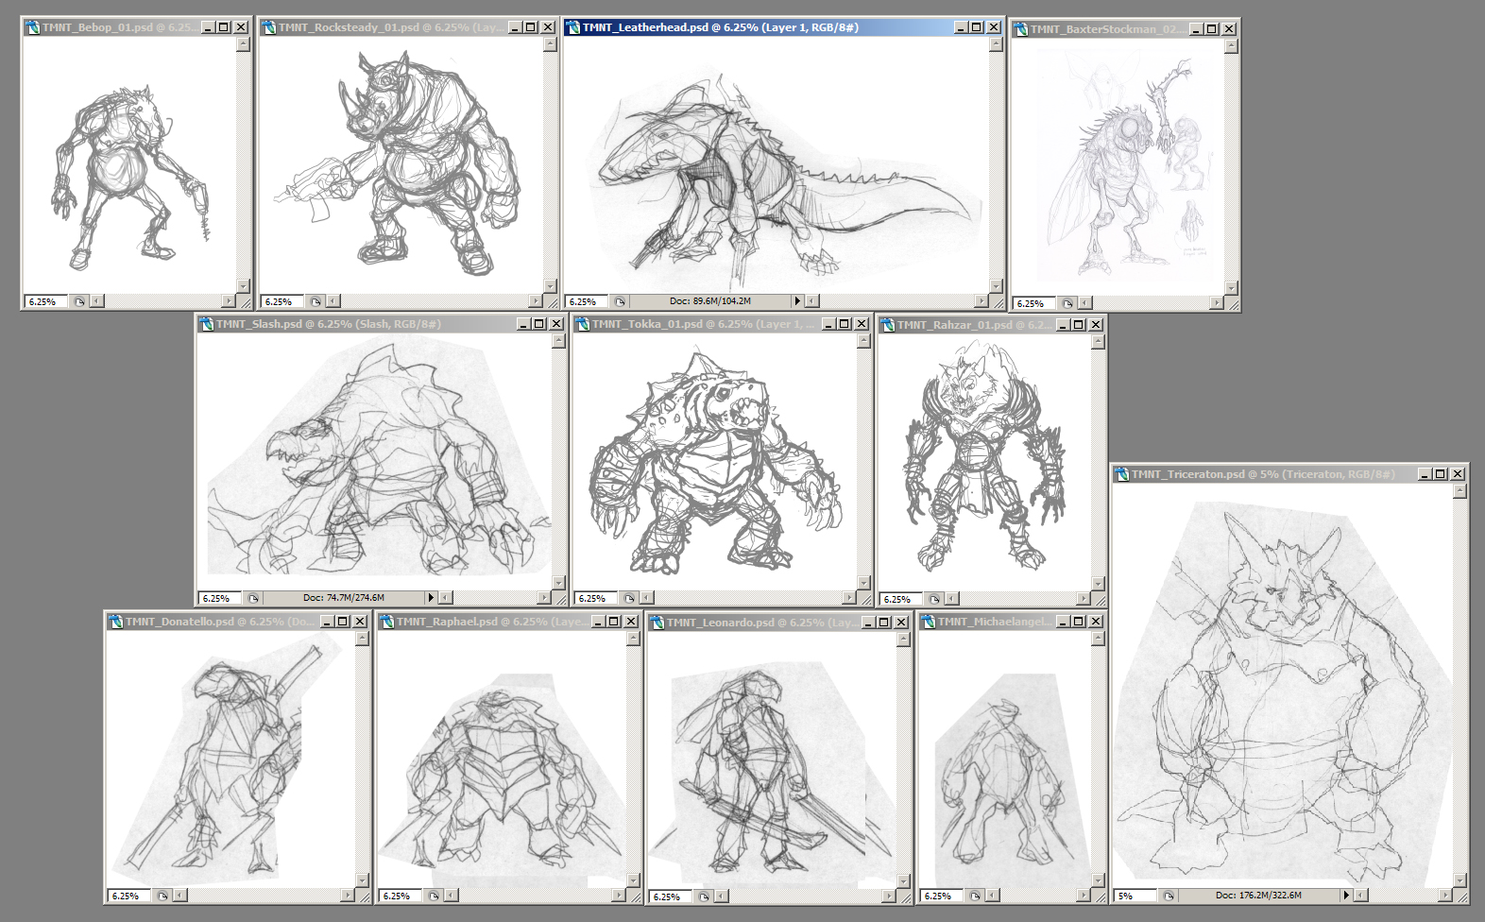Click the scroll-left arrow in the Tokka window
Screen dimensions: 1485x922
[647, 598]
